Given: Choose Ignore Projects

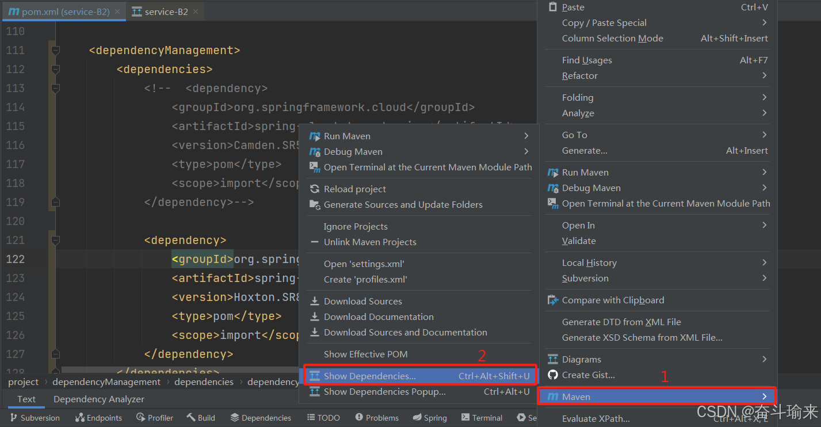Looking at the screenshot, I should tap(356, 227).
